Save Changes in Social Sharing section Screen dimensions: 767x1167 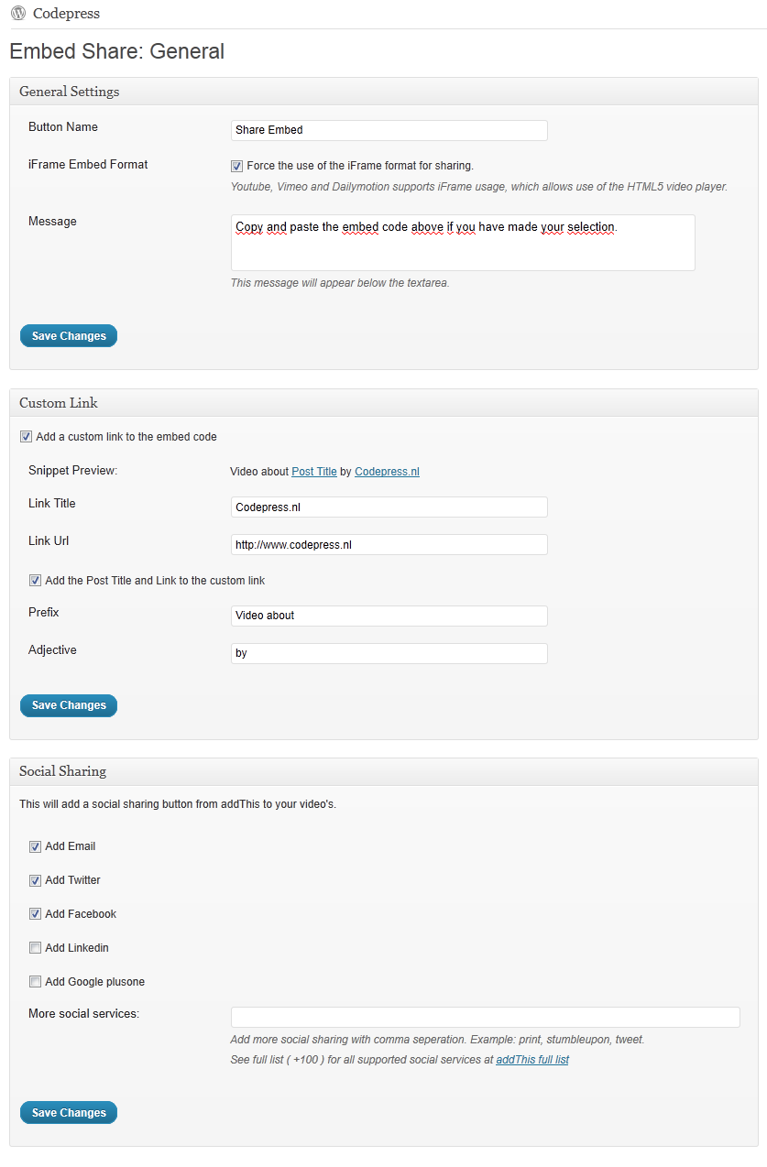tap(69, 1113)
